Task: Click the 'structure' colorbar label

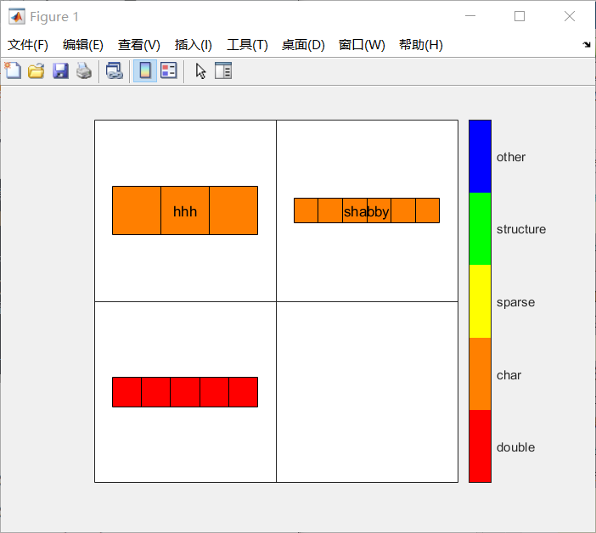Action: (x=521, y=229)
